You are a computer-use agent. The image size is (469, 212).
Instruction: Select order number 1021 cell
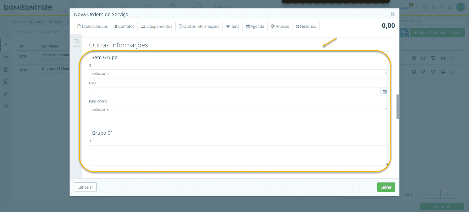23,57
